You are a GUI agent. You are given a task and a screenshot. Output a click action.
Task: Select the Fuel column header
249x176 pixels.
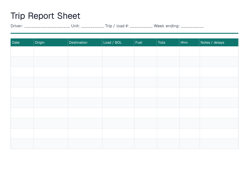145,42
